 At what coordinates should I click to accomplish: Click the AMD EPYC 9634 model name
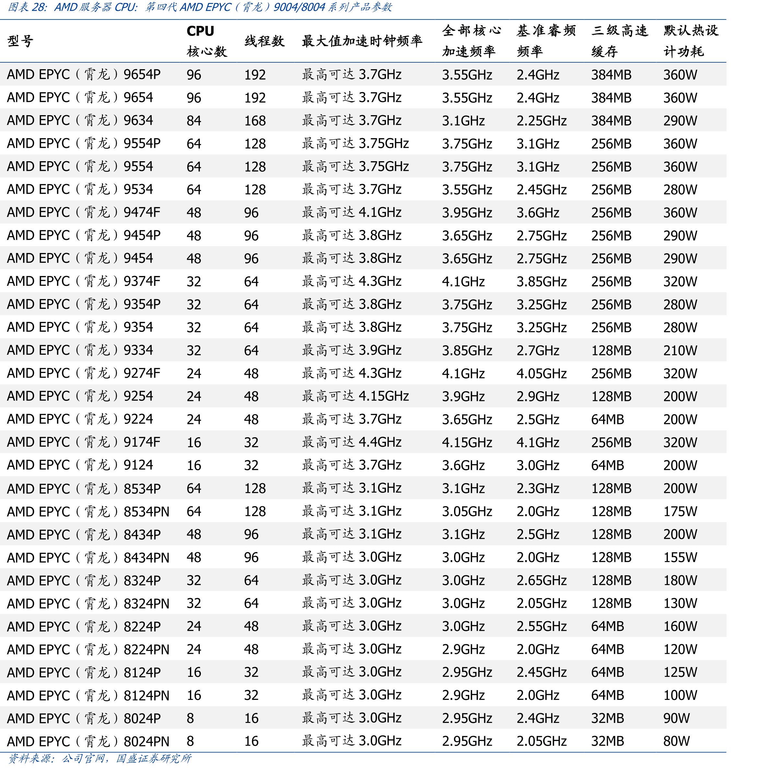coord(80,121)
